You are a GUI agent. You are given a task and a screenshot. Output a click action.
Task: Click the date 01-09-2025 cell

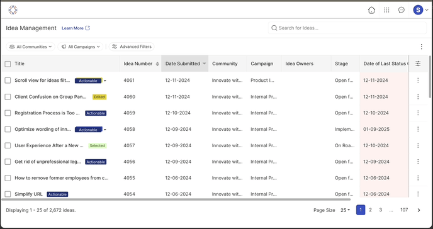click(x=376, y=129)
